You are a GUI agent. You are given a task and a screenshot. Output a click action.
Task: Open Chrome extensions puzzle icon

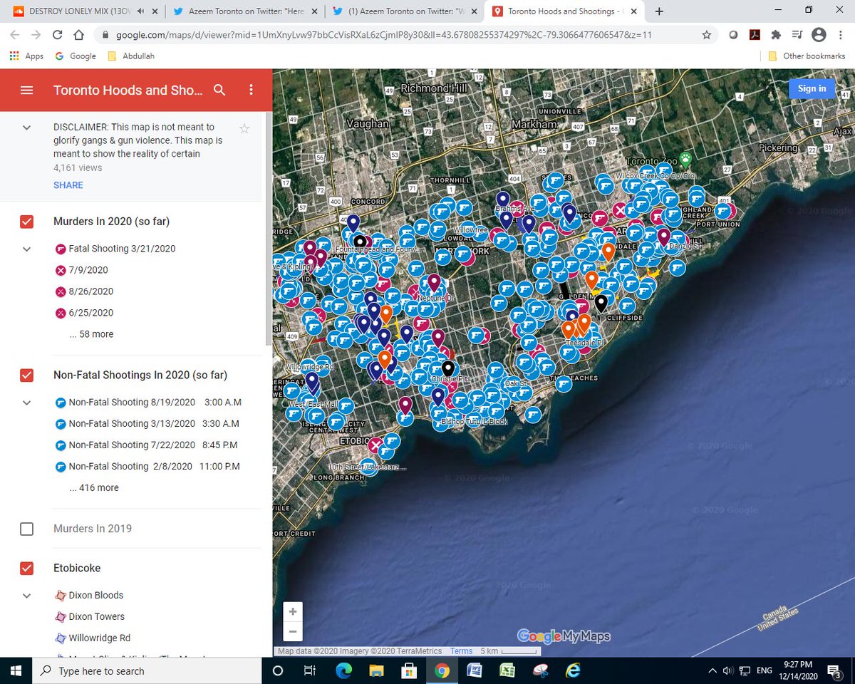point(776,34)
